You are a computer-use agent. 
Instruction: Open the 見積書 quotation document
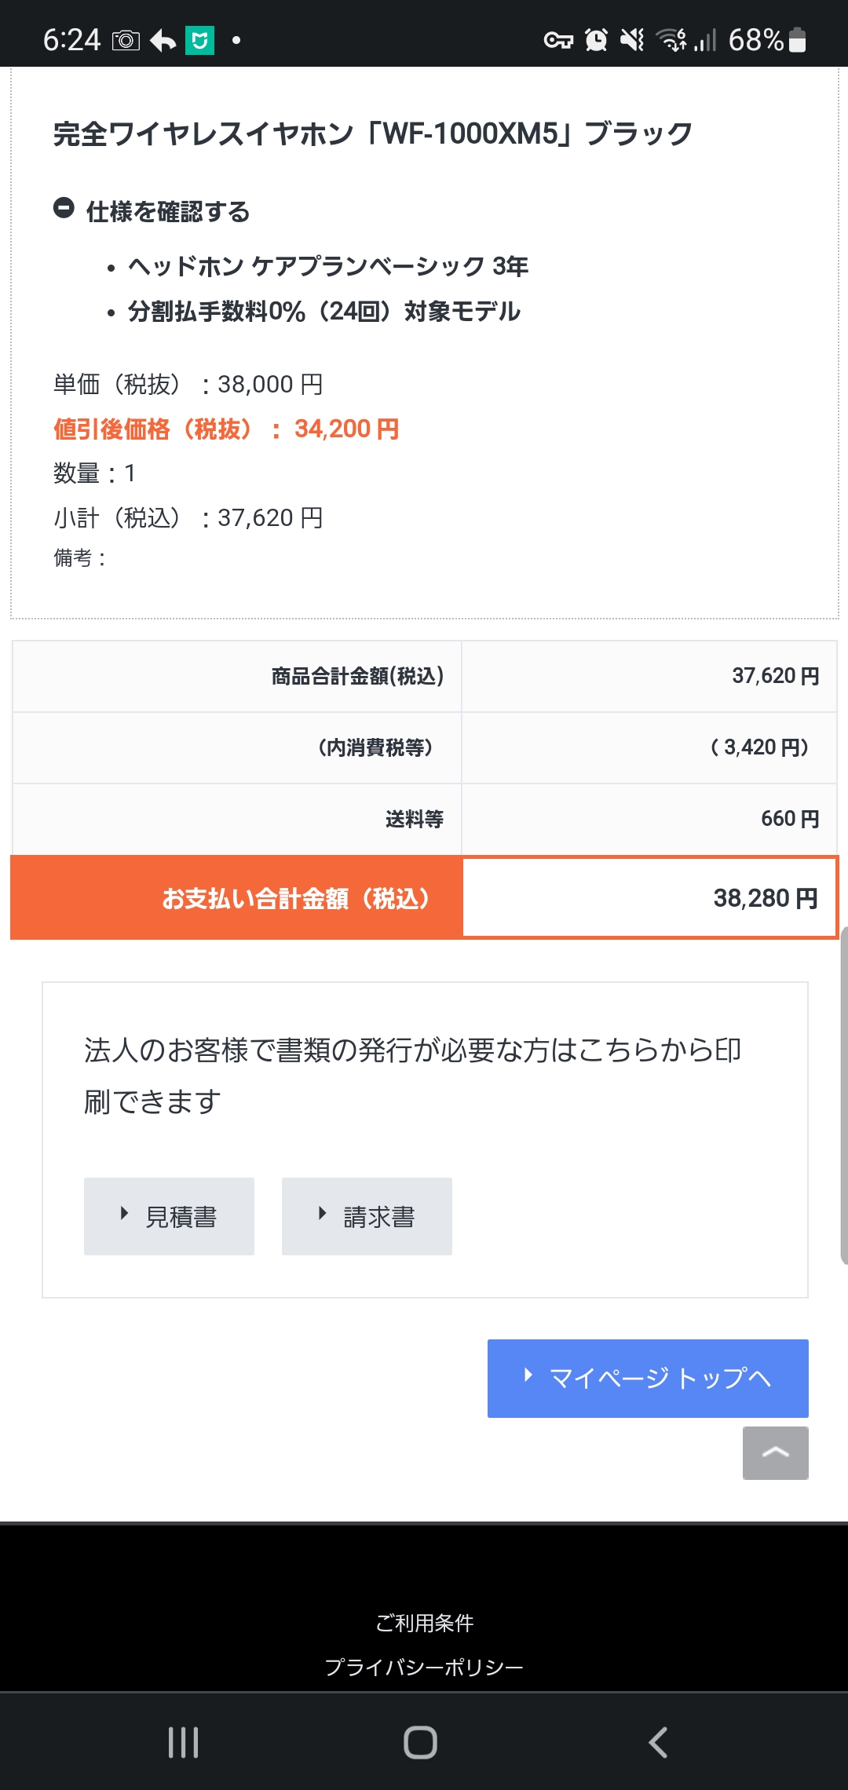click(x=169, y=1216)
